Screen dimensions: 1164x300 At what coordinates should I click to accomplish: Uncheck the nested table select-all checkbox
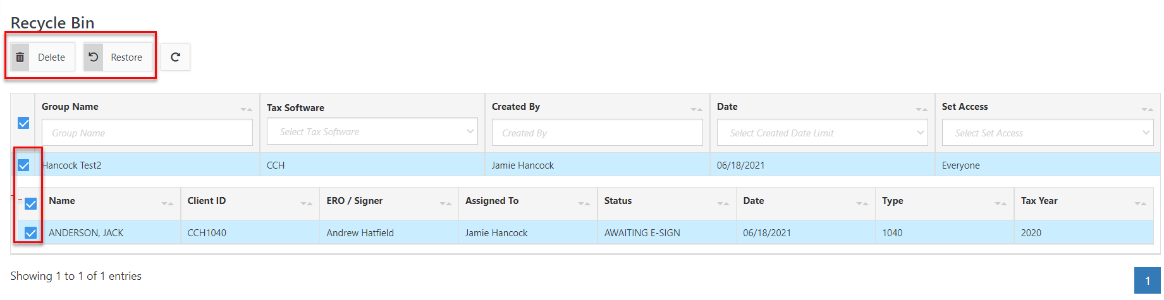point(30,204)
